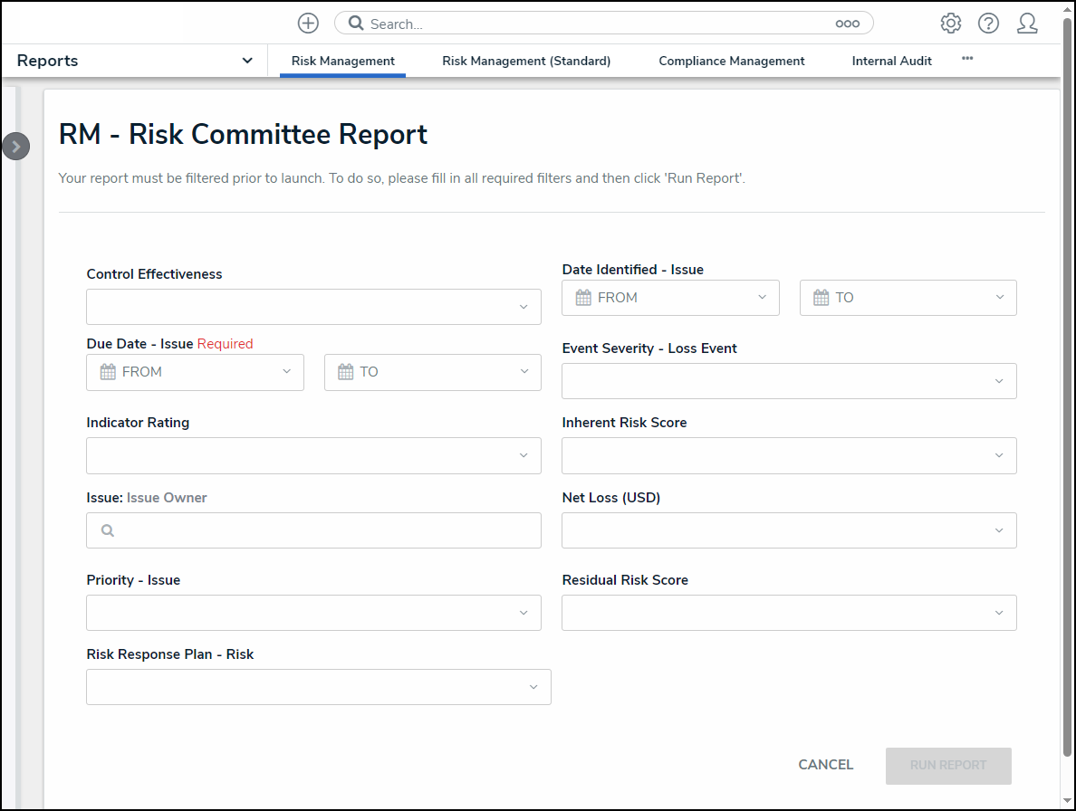Click the help question mark icon
Screen dimensions: 1076x811
(988, 24)
